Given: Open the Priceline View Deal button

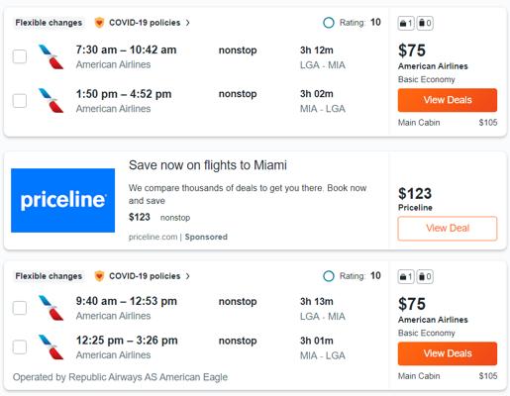Looking at the screenshot, I should (448, 229).
